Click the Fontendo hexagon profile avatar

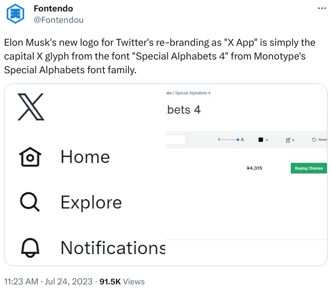click(x=15, y=14)
